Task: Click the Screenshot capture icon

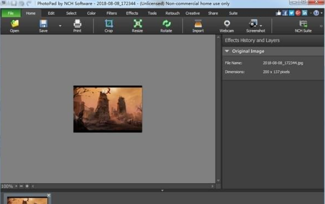Action: [253, 23]
